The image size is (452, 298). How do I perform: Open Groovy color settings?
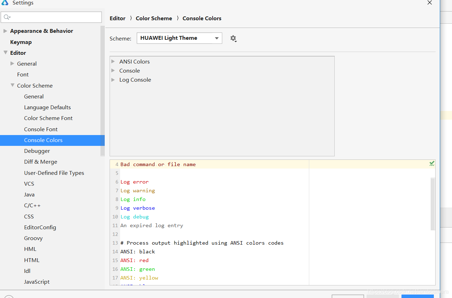click(33, 238)
